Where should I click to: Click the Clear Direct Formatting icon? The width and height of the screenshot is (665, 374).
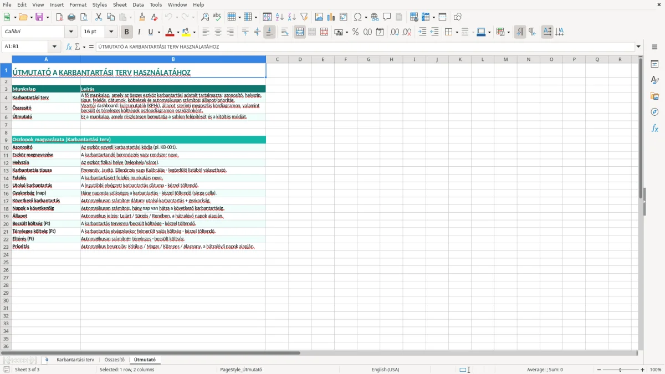(x=154, y=17)
